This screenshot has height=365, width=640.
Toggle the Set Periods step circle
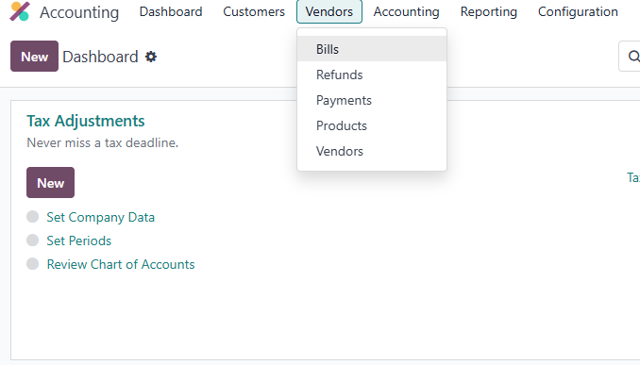33,241
